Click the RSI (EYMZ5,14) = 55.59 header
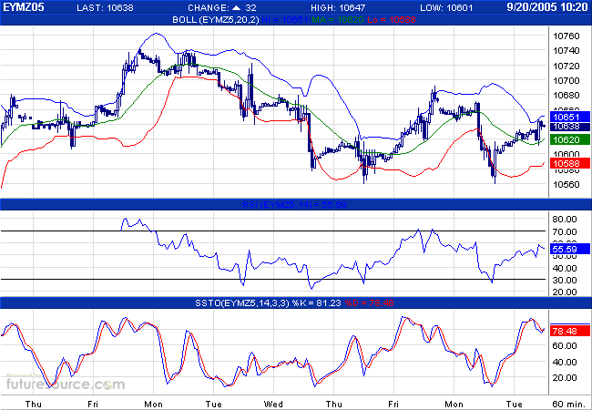Screen dimensions: 592x410 tap(294, 205)
